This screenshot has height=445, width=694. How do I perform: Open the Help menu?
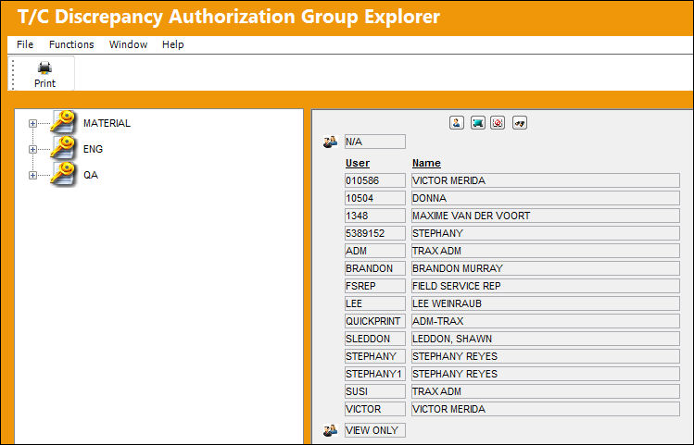[173, 44]
